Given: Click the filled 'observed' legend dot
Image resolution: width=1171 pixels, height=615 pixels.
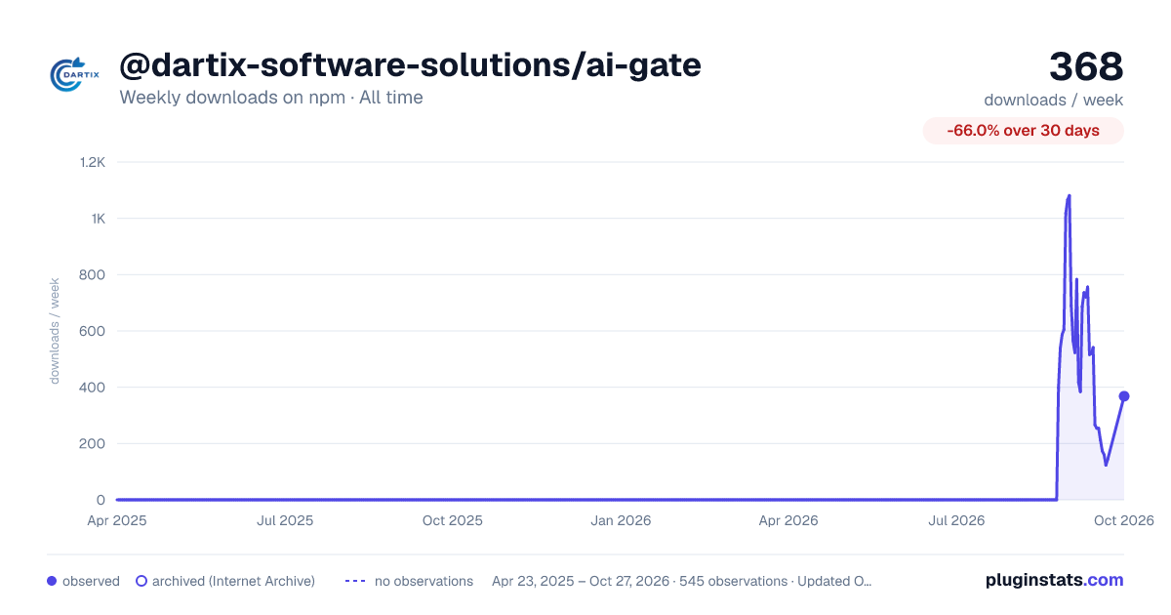Looking at the screenshot, I should tap(52, 581).
